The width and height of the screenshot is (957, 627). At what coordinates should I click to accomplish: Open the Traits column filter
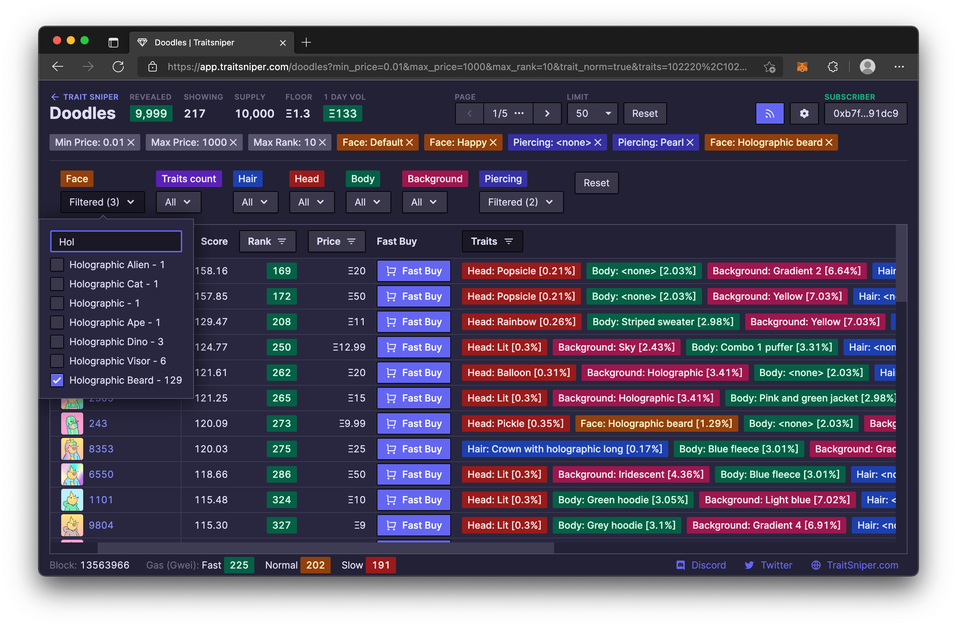click(492, 241)
